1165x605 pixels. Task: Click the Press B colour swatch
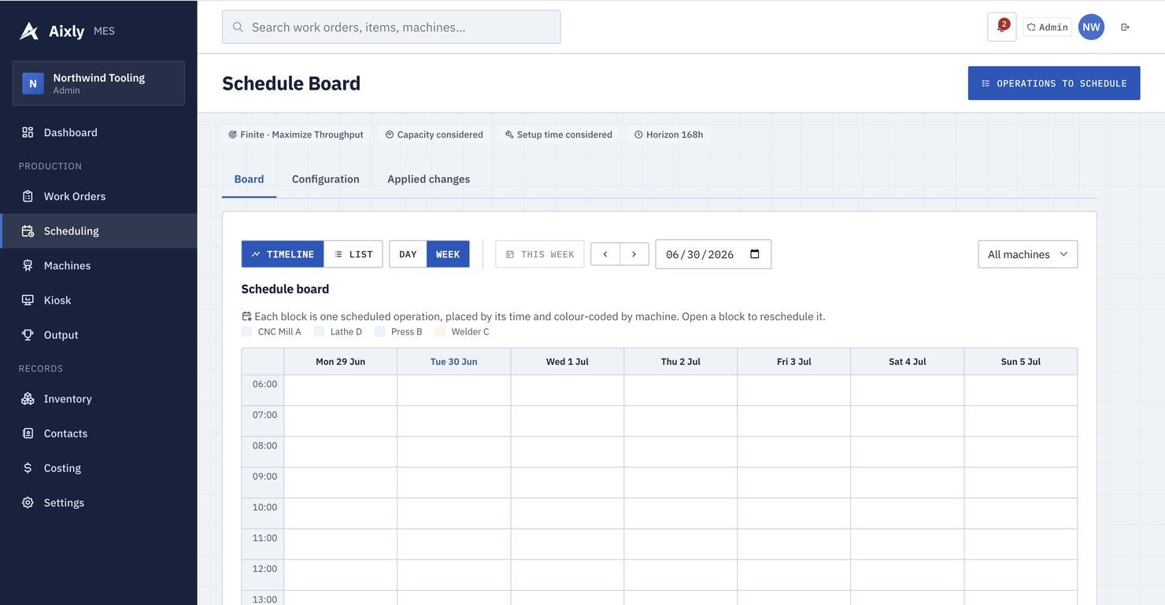pos(380,332)
